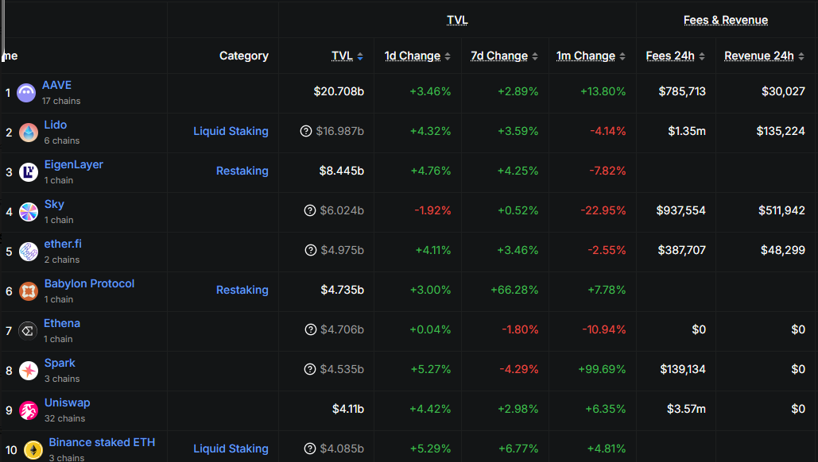Image resolution: width=818 pixels, height=462 pixels.
Task: Sort table by 7d Change arrows
Action: coord(535,56)
